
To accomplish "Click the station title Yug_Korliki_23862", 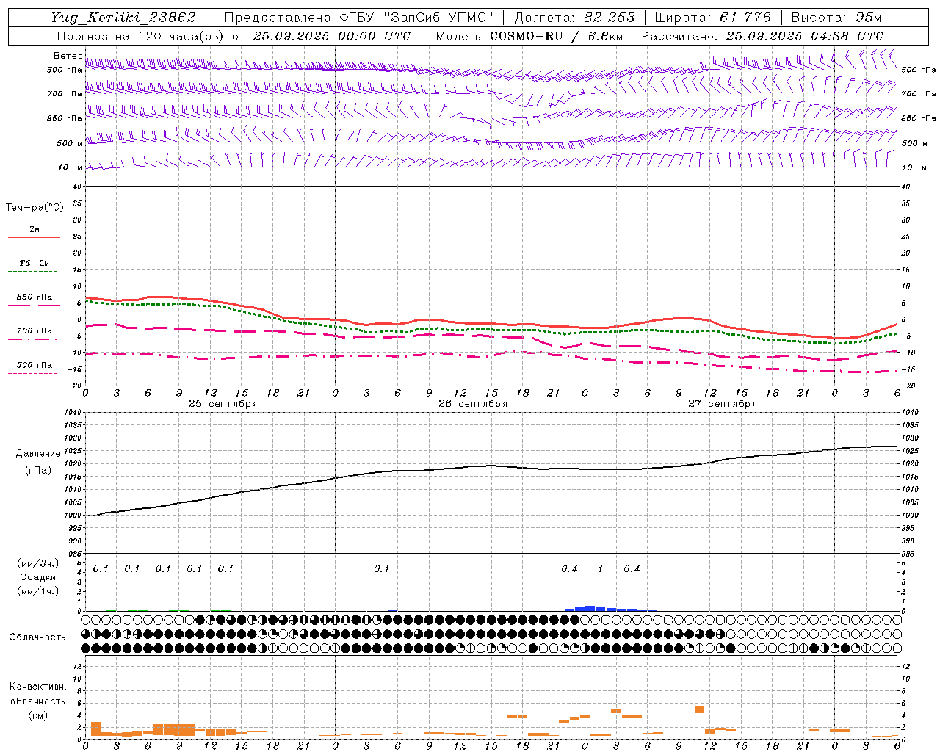I will (x=123, y=18).
